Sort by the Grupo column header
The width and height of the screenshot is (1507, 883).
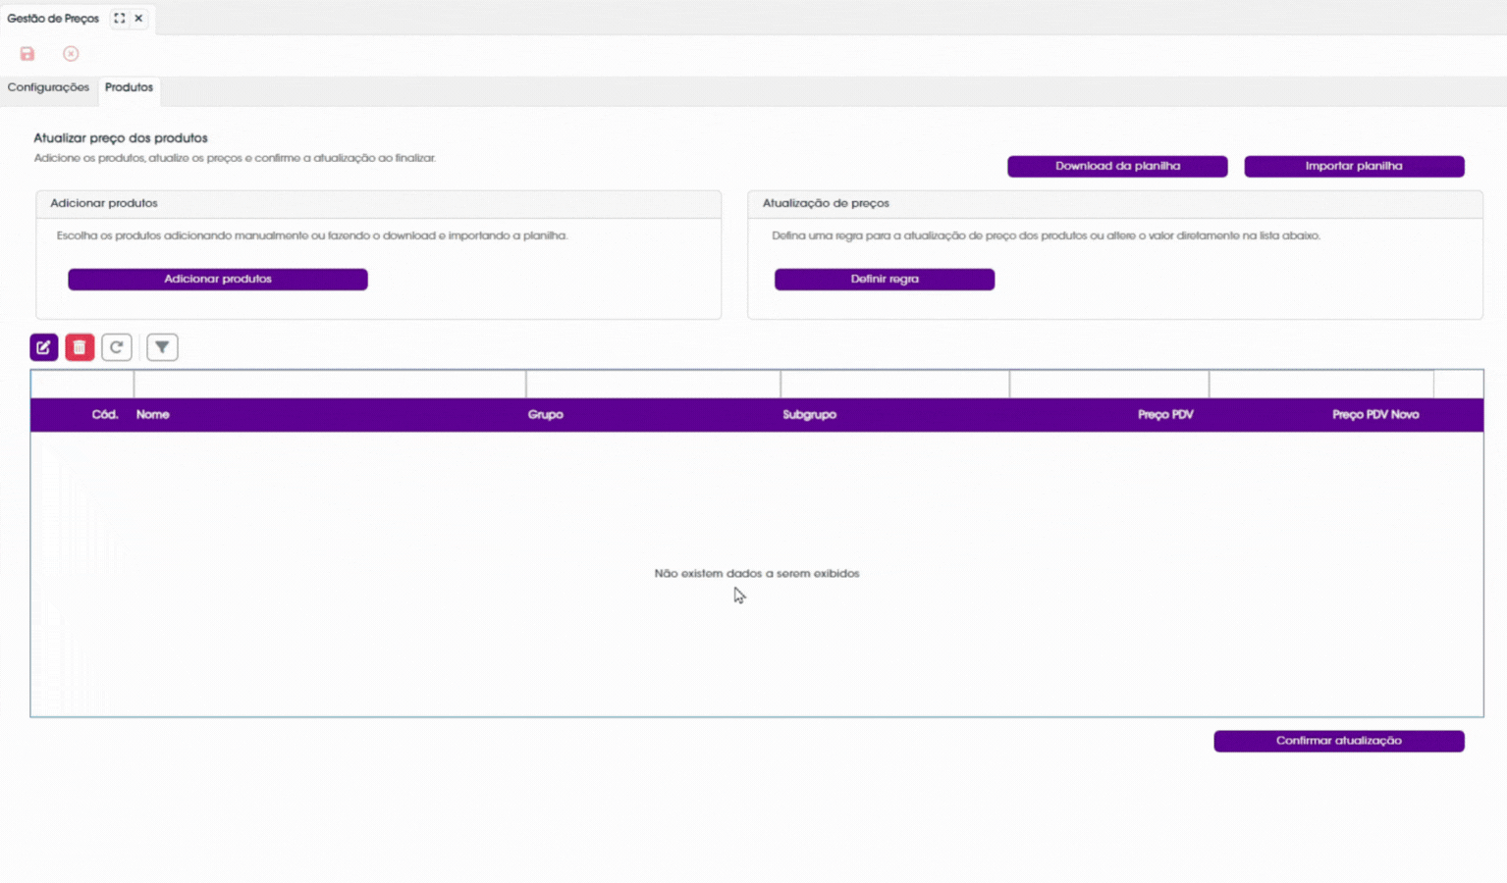click(x=546, y=415)
